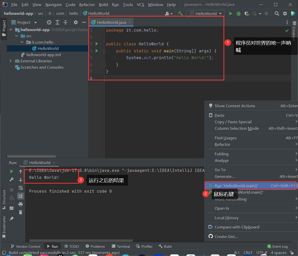Toggle the Database tool window side tab
The height and width of the screenshot is (256, 298).
(x=294, y=31)
